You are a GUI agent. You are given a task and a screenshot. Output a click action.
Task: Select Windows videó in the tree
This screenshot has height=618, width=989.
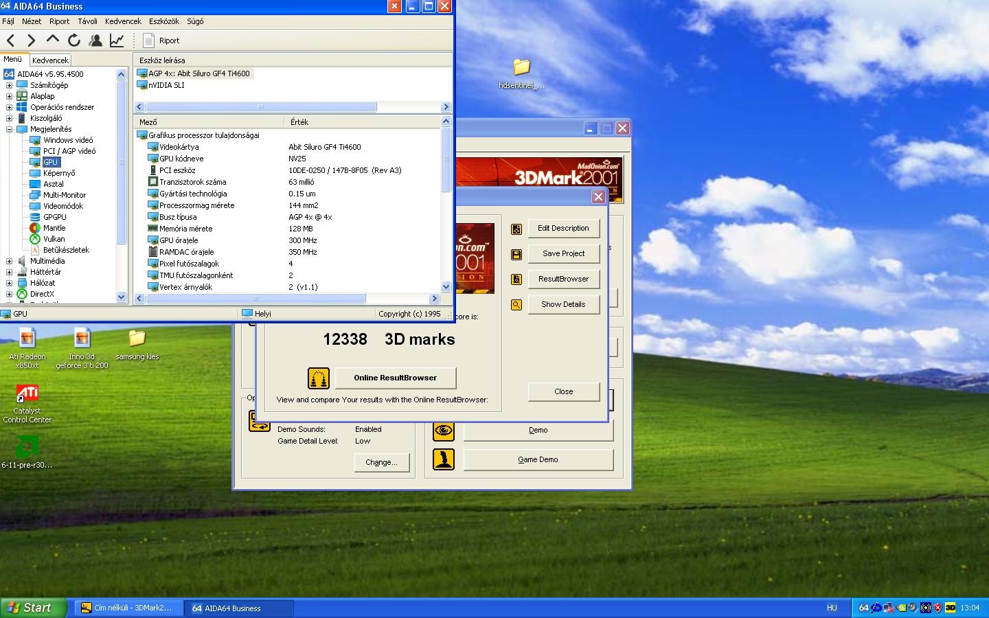tap(68, 140)
